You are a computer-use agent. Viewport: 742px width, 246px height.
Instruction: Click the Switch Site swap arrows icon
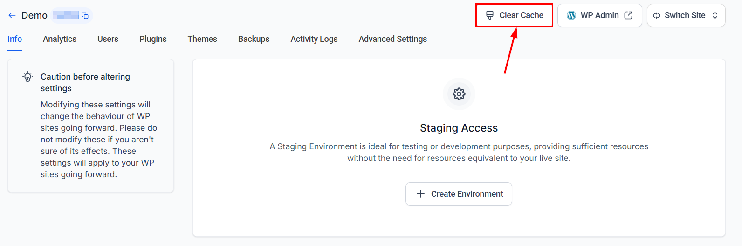click(656, 16)
